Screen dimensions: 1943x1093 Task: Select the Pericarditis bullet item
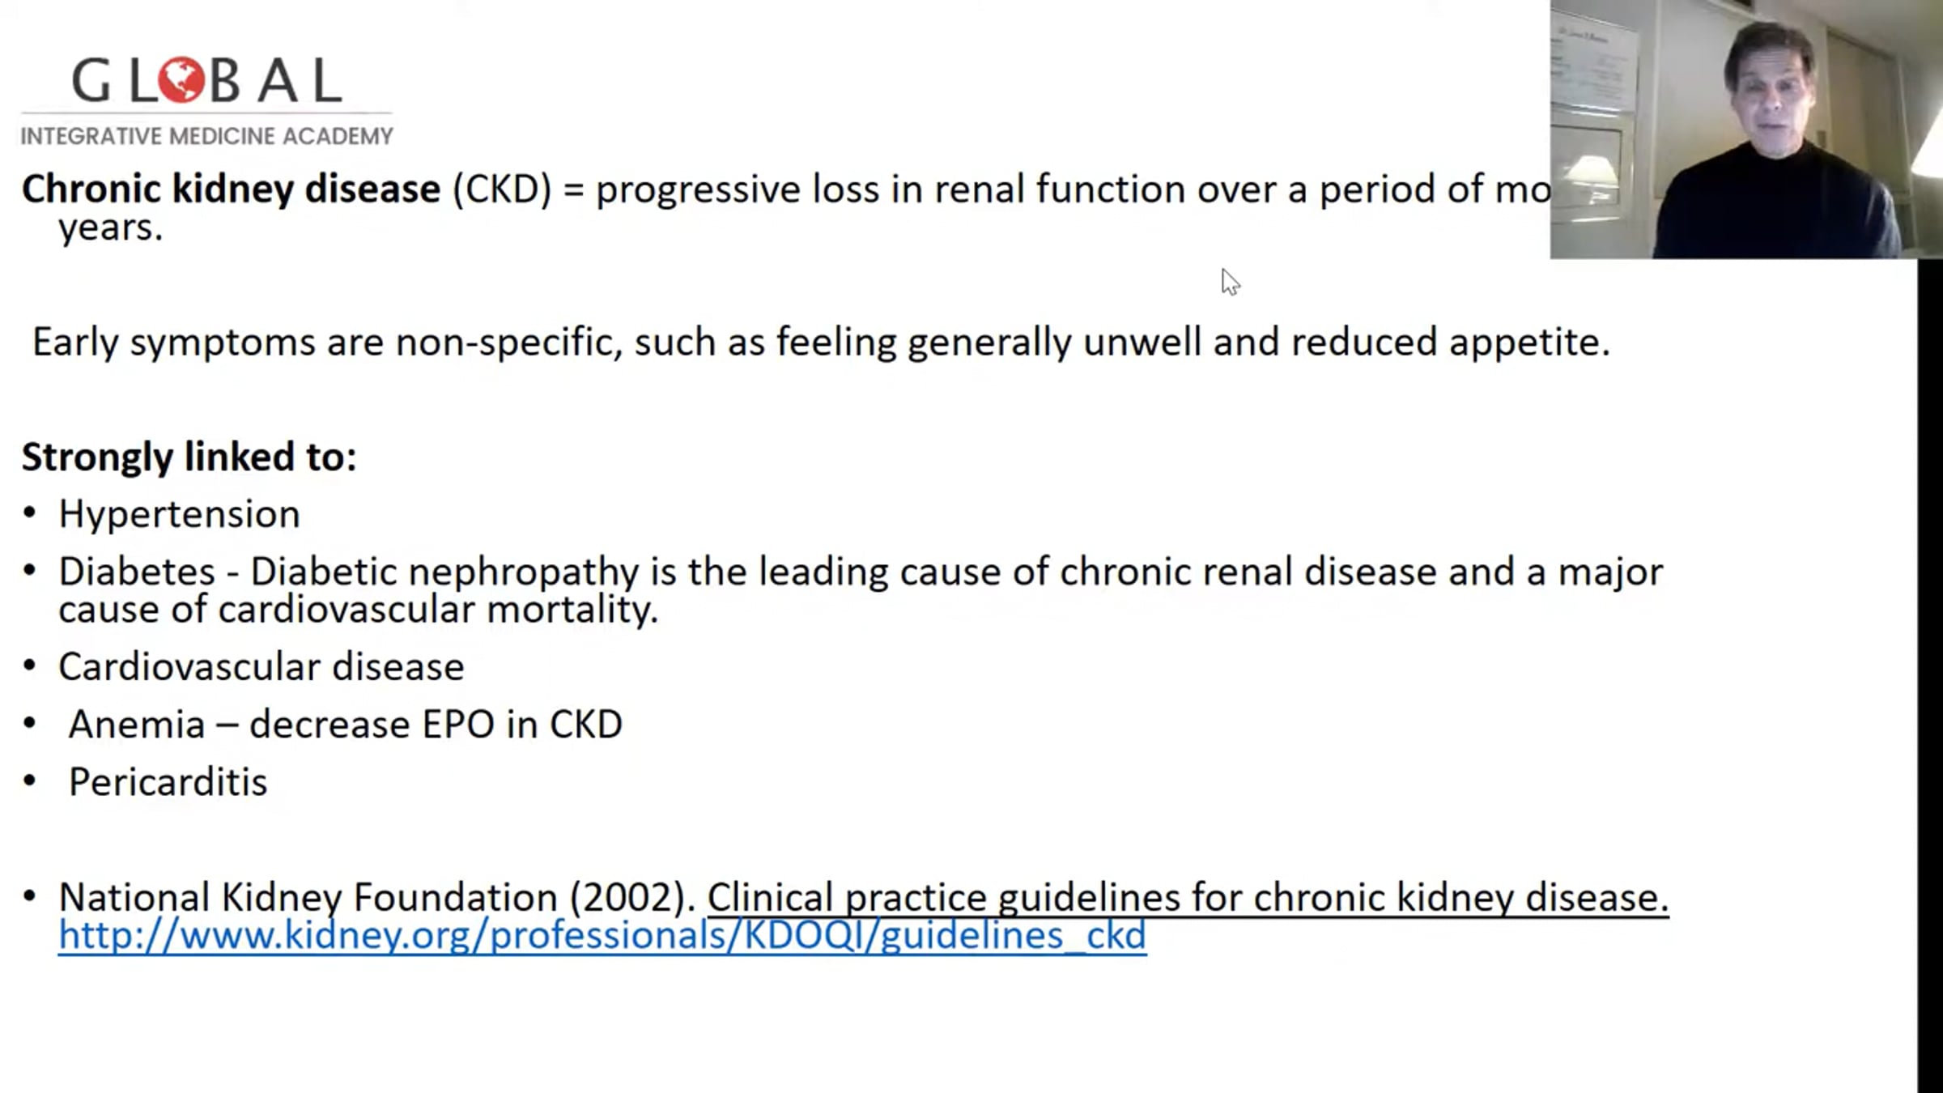click(x=168, y=782)
